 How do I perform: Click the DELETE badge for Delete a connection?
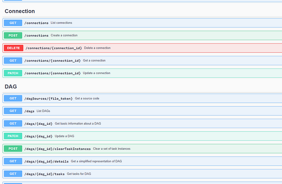(x=13, y=48)
